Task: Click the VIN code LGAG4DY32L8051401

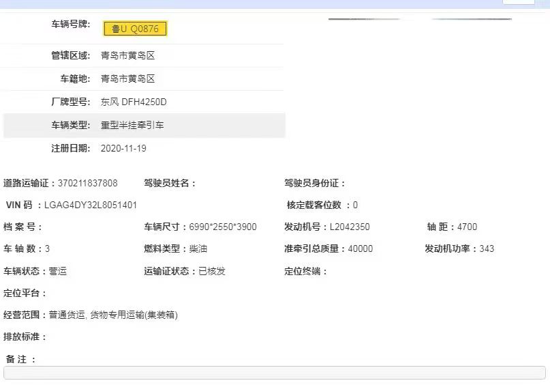Action: tap(91, 205)
